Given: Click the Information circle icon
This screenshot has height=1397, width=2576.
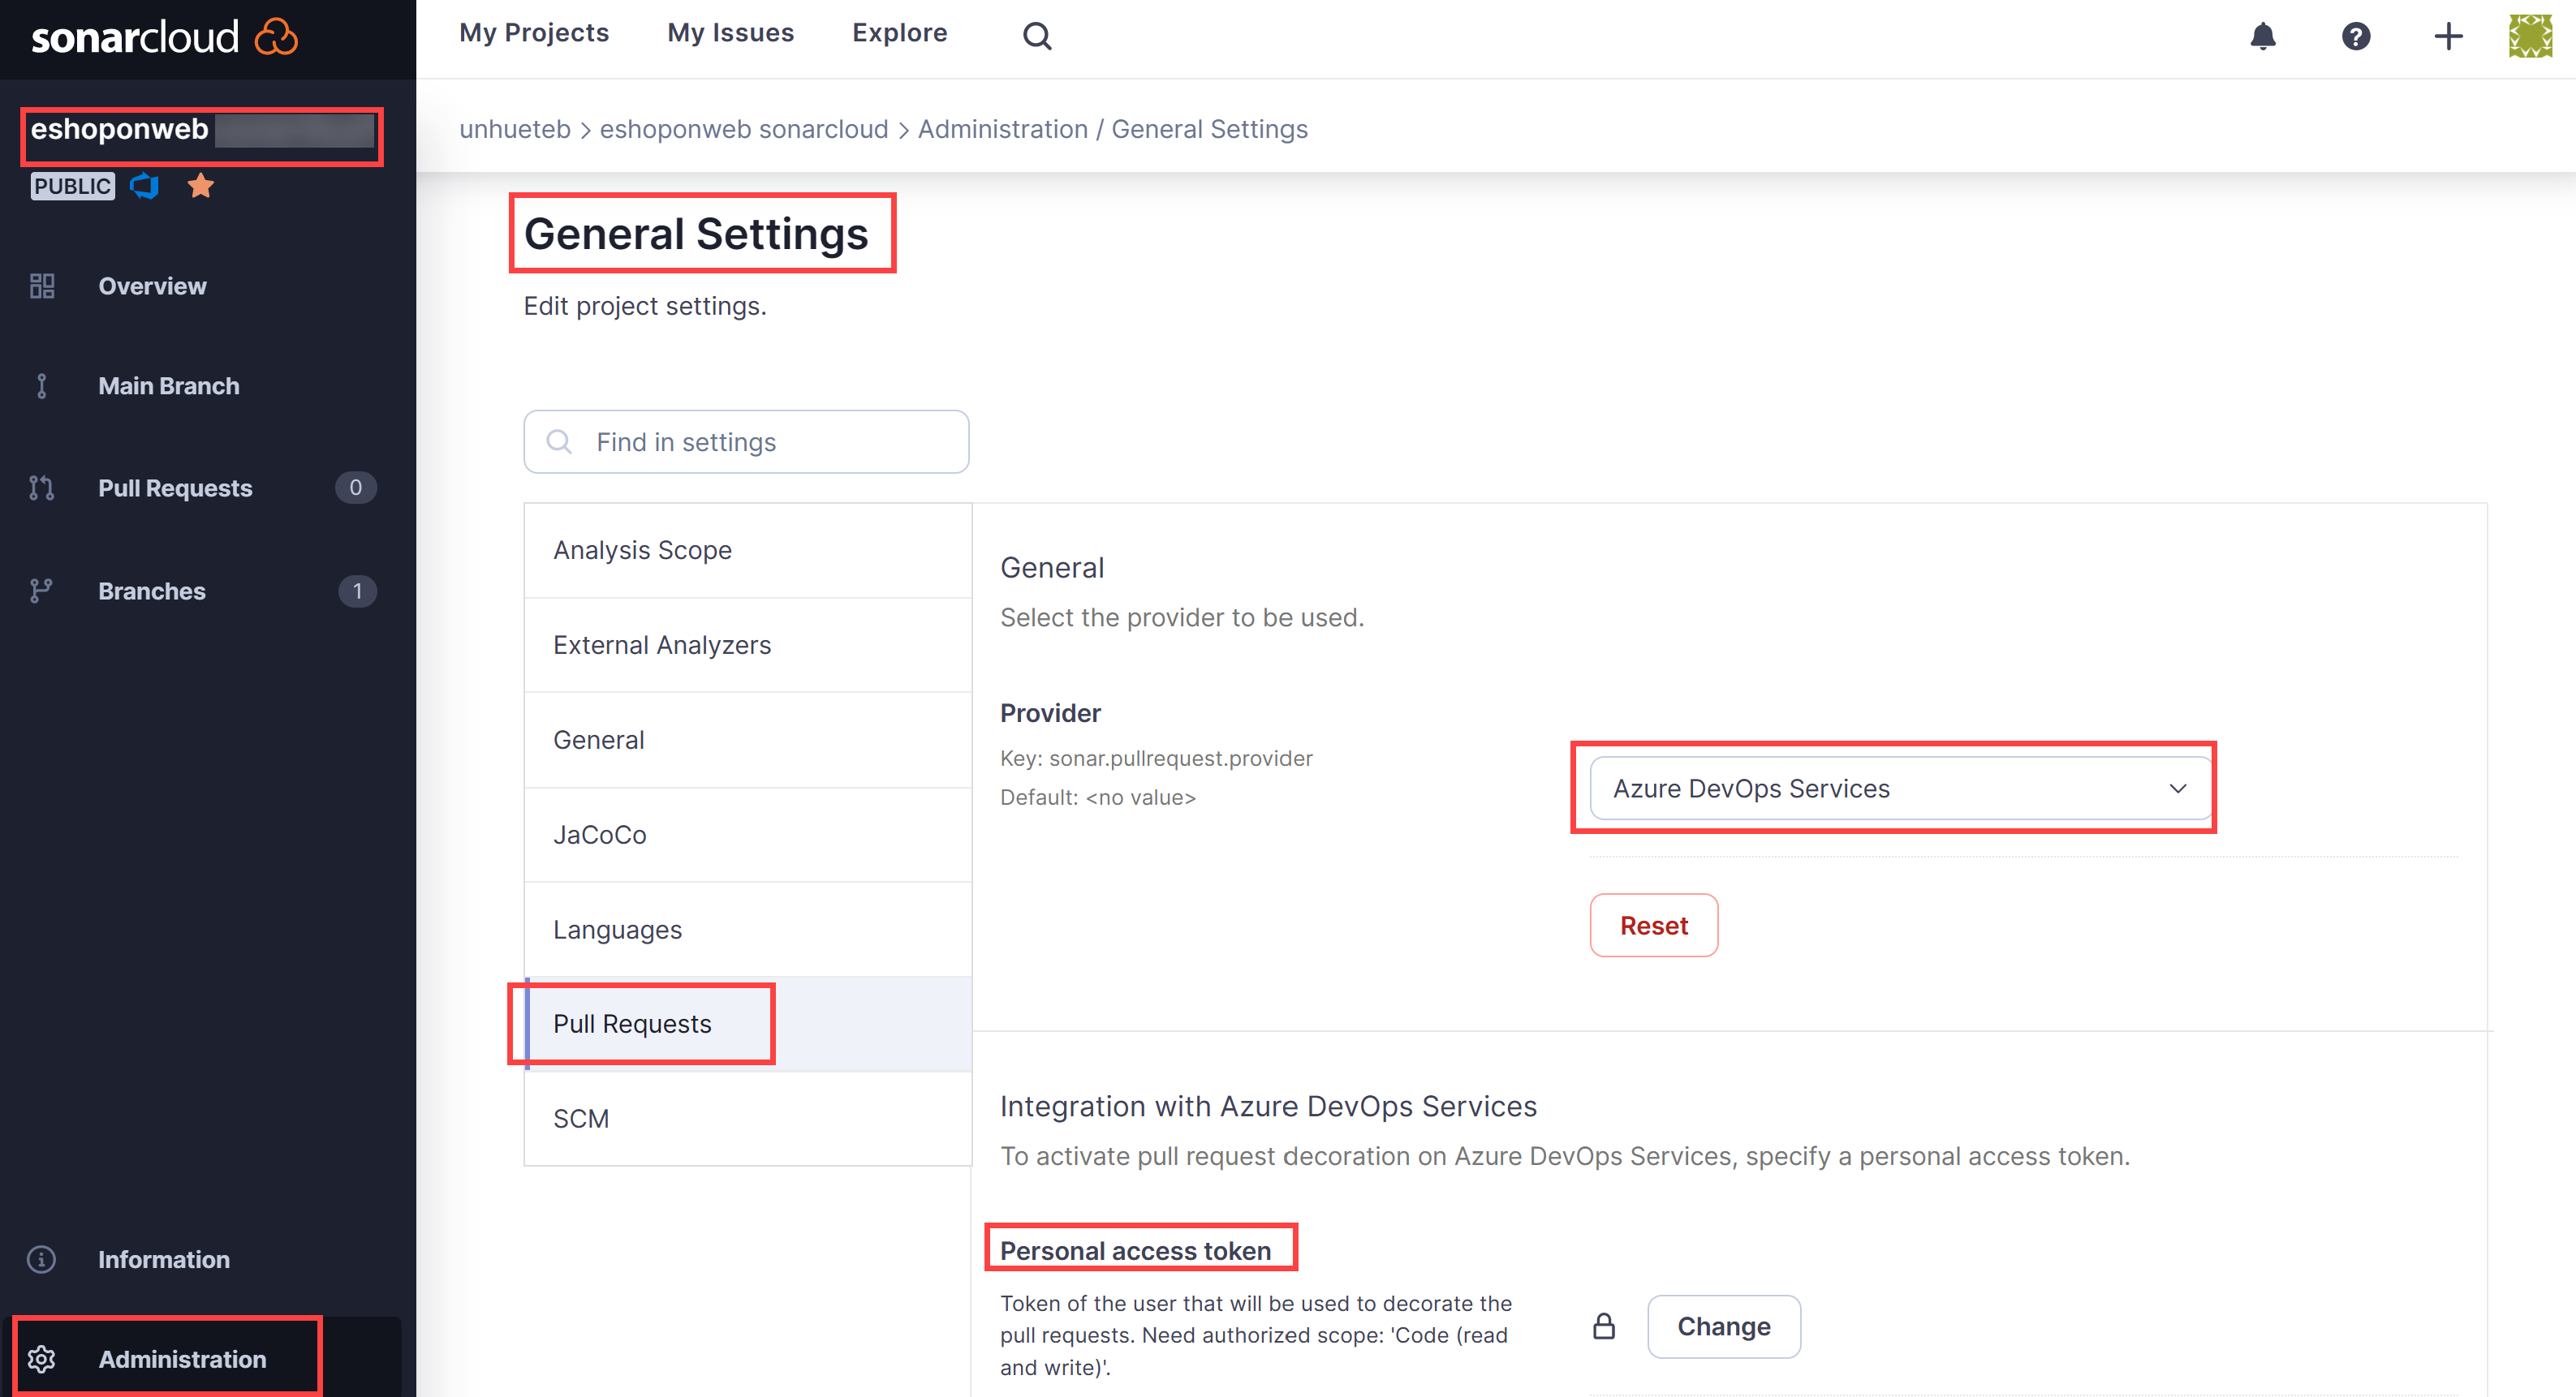Looking at the screenshot, I should tap(42, 1259).
